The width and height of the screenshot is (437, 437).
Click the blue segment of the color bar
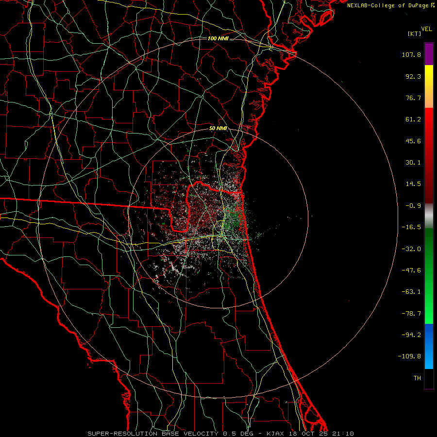pos(429,346)
